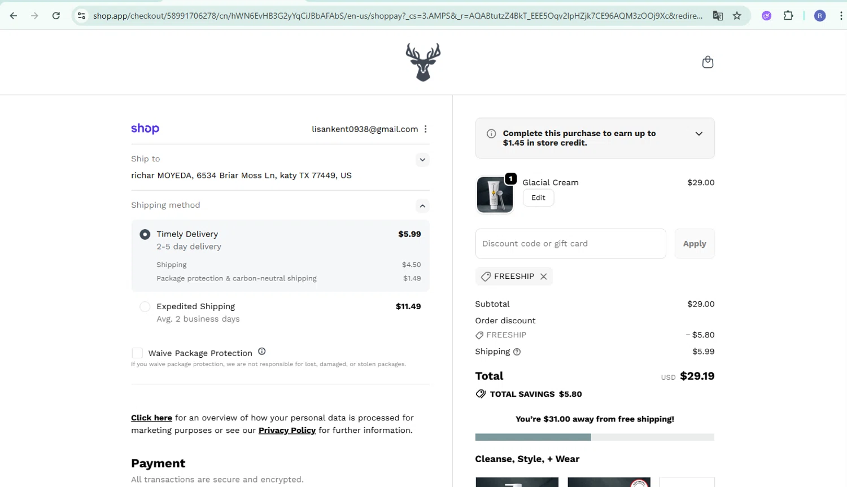Reload the checkout page

(x=56, y=16)
